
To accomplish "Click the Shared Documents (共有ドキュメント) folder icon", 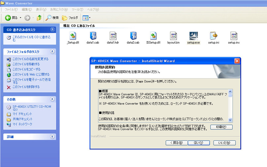I will point(9,119).
